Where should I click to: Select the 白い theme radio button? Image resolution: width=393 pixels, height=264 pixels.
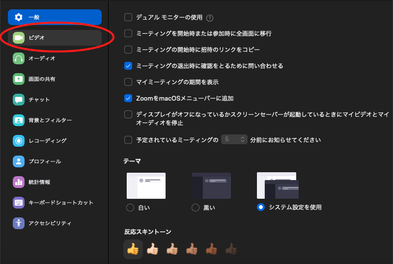[x=130, y=208]
